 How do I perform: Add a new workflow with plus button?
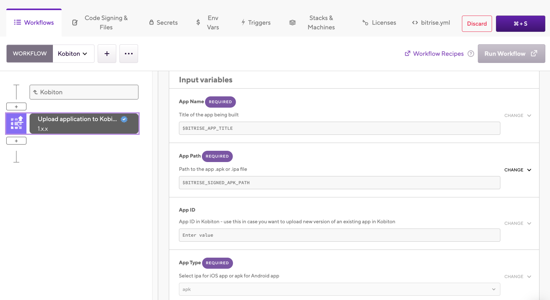[x=107, y=54]
